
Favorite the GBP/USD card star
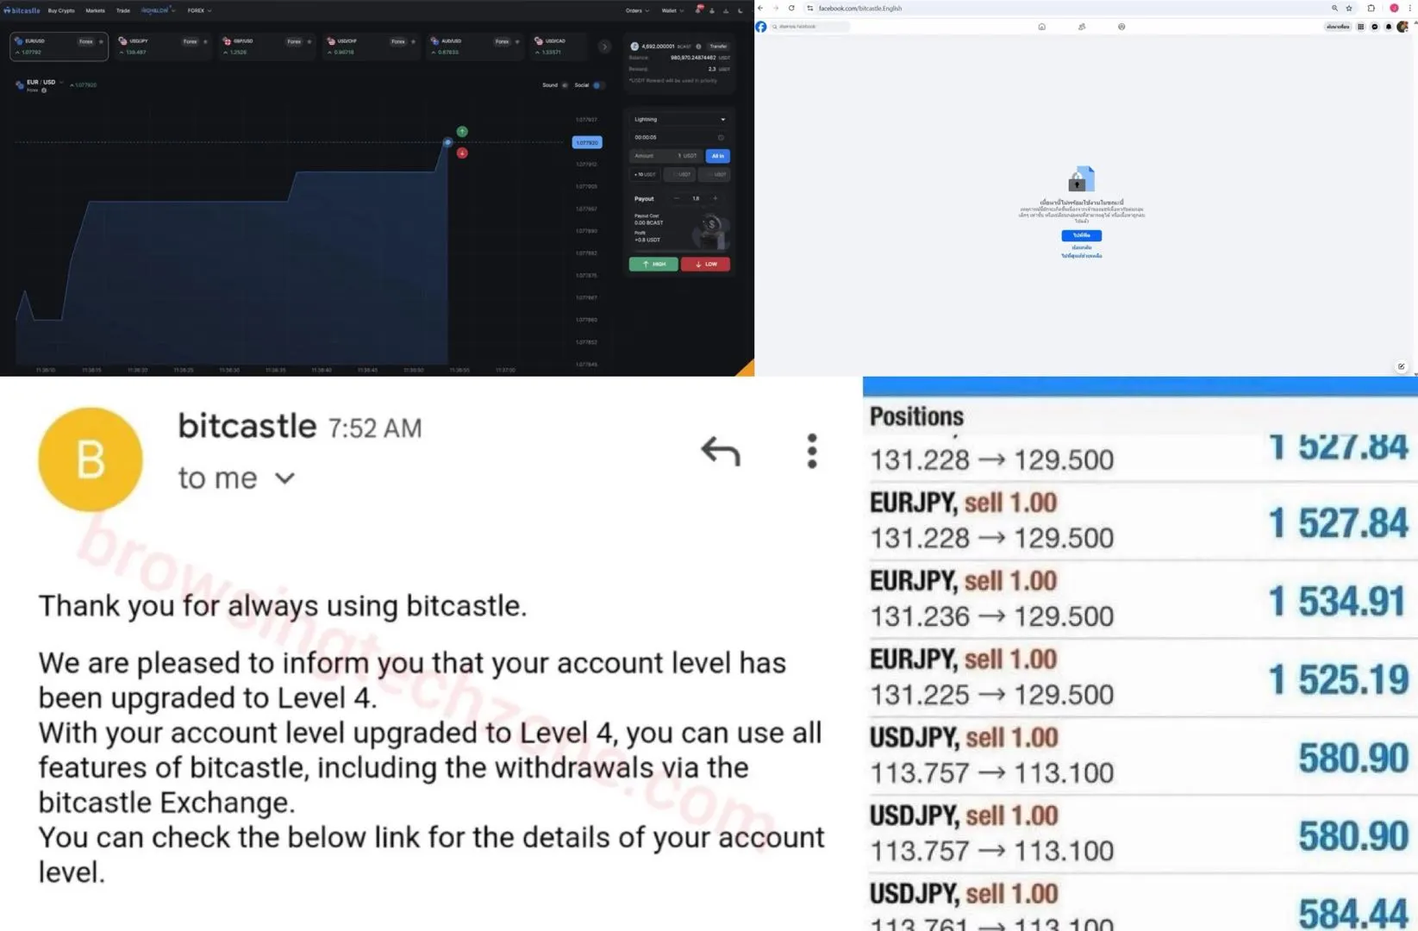tap(309, 41)
